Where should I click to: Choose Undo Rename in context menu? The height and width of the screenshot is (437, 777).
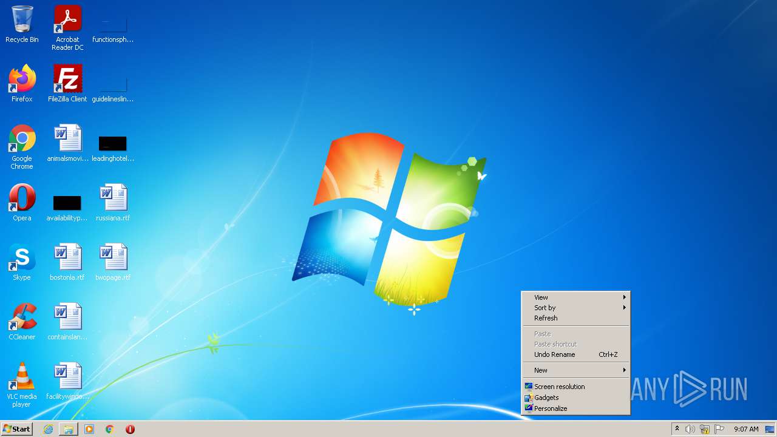pyautogui.click(x=575, y=354)
